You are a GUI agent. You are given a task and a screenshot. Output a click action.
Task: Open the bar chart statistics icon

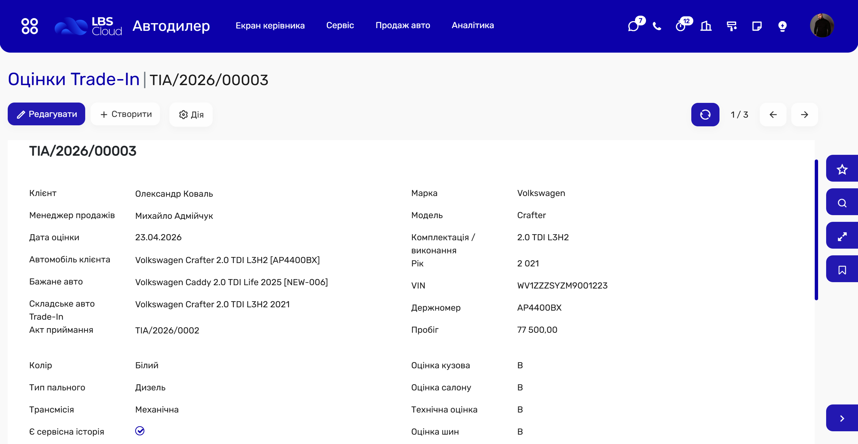click(x=706, y=26)
